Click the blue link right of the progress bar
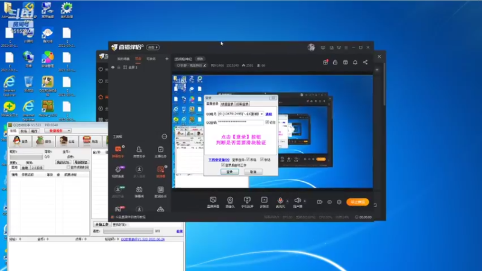This screenshot has width=482, height=271. [180, 231]
